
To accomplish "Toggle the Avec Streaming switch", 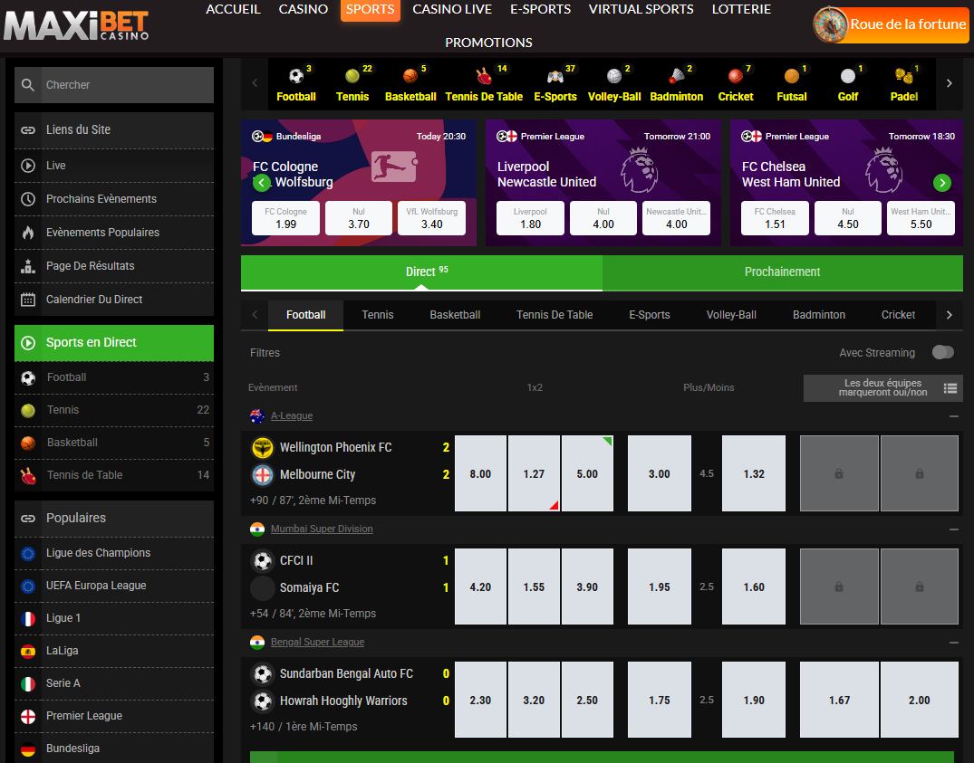I will [942, 352].
